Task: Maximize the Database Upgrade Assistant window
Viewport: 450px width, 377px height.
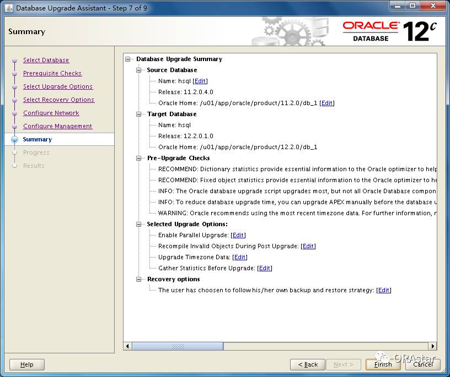Action: coord(413,6)
